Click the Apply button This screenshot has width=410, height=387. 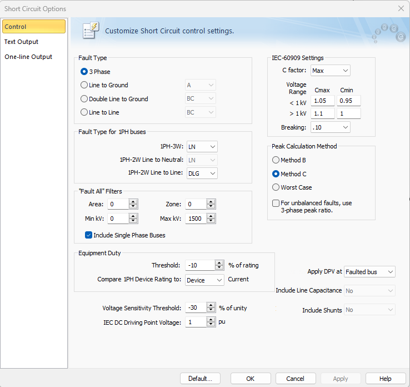pyautogui.click(x=341, y=378)
